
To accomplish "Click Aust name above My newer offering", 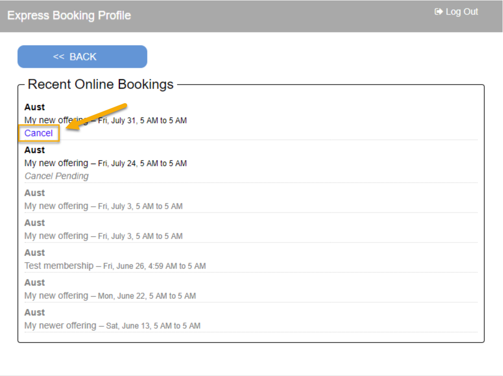I will [x=35, y=312].
